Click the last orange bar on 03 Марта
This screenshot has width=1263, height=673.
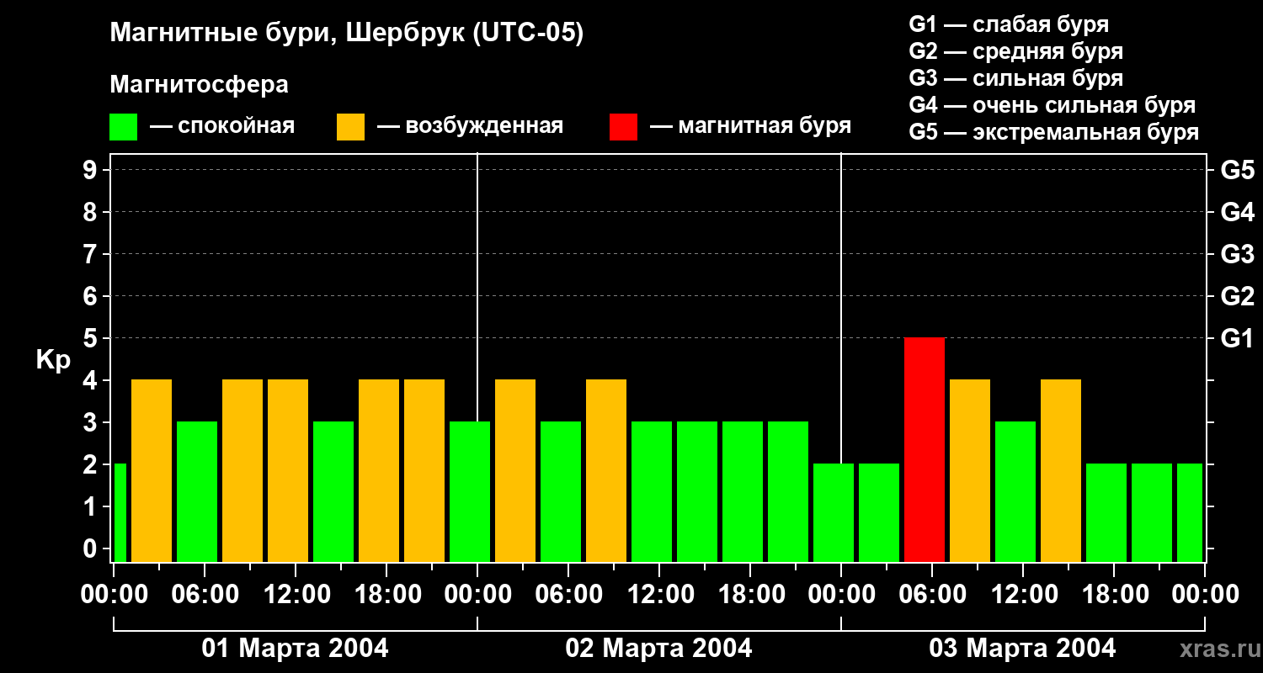[1060, 470]
